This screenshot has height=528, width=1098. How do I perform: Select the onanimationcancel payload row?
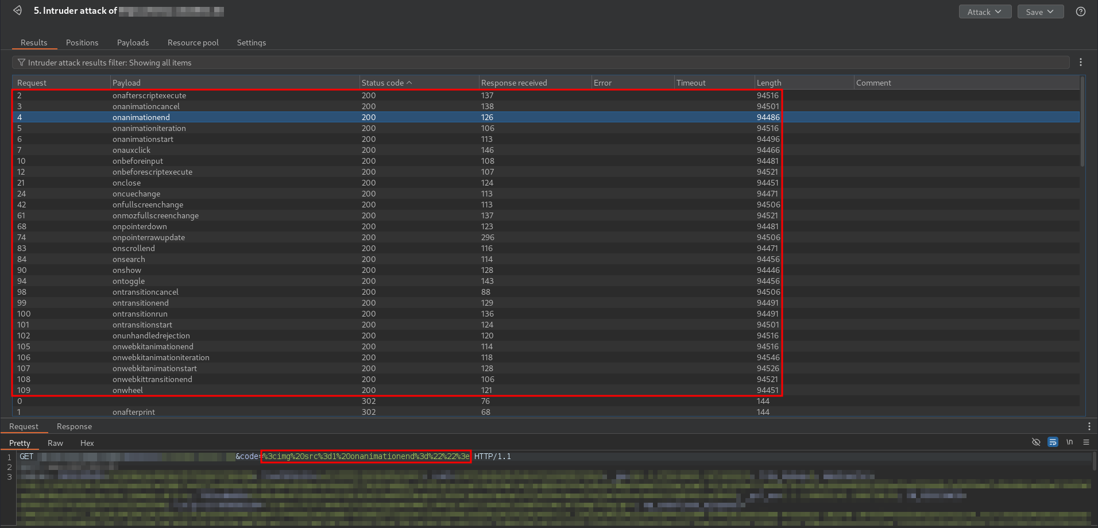click(x=546, y=106)
